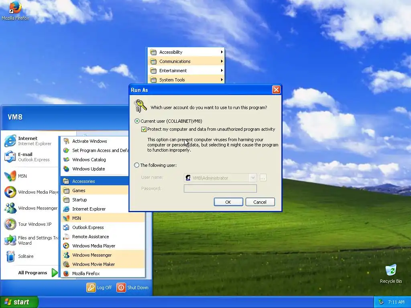Expand the System Tools submenu arrow

tap(222, 80)
